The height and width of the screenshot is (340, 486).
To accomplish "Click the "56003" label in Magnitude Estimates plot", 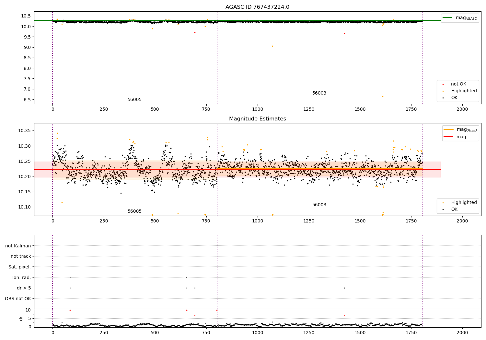I will point(319,205).
